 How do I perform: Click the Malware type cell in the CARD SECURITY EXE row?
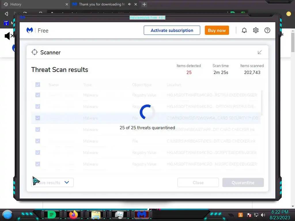click(x=90, y=118)
